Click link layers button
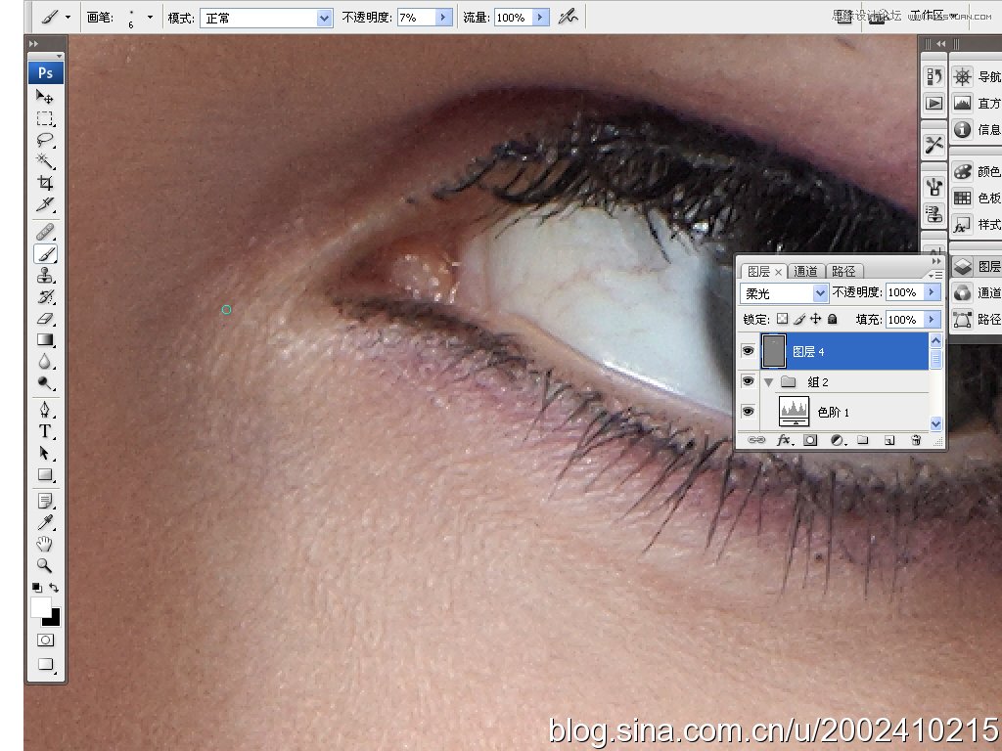 tap(756, 440)
